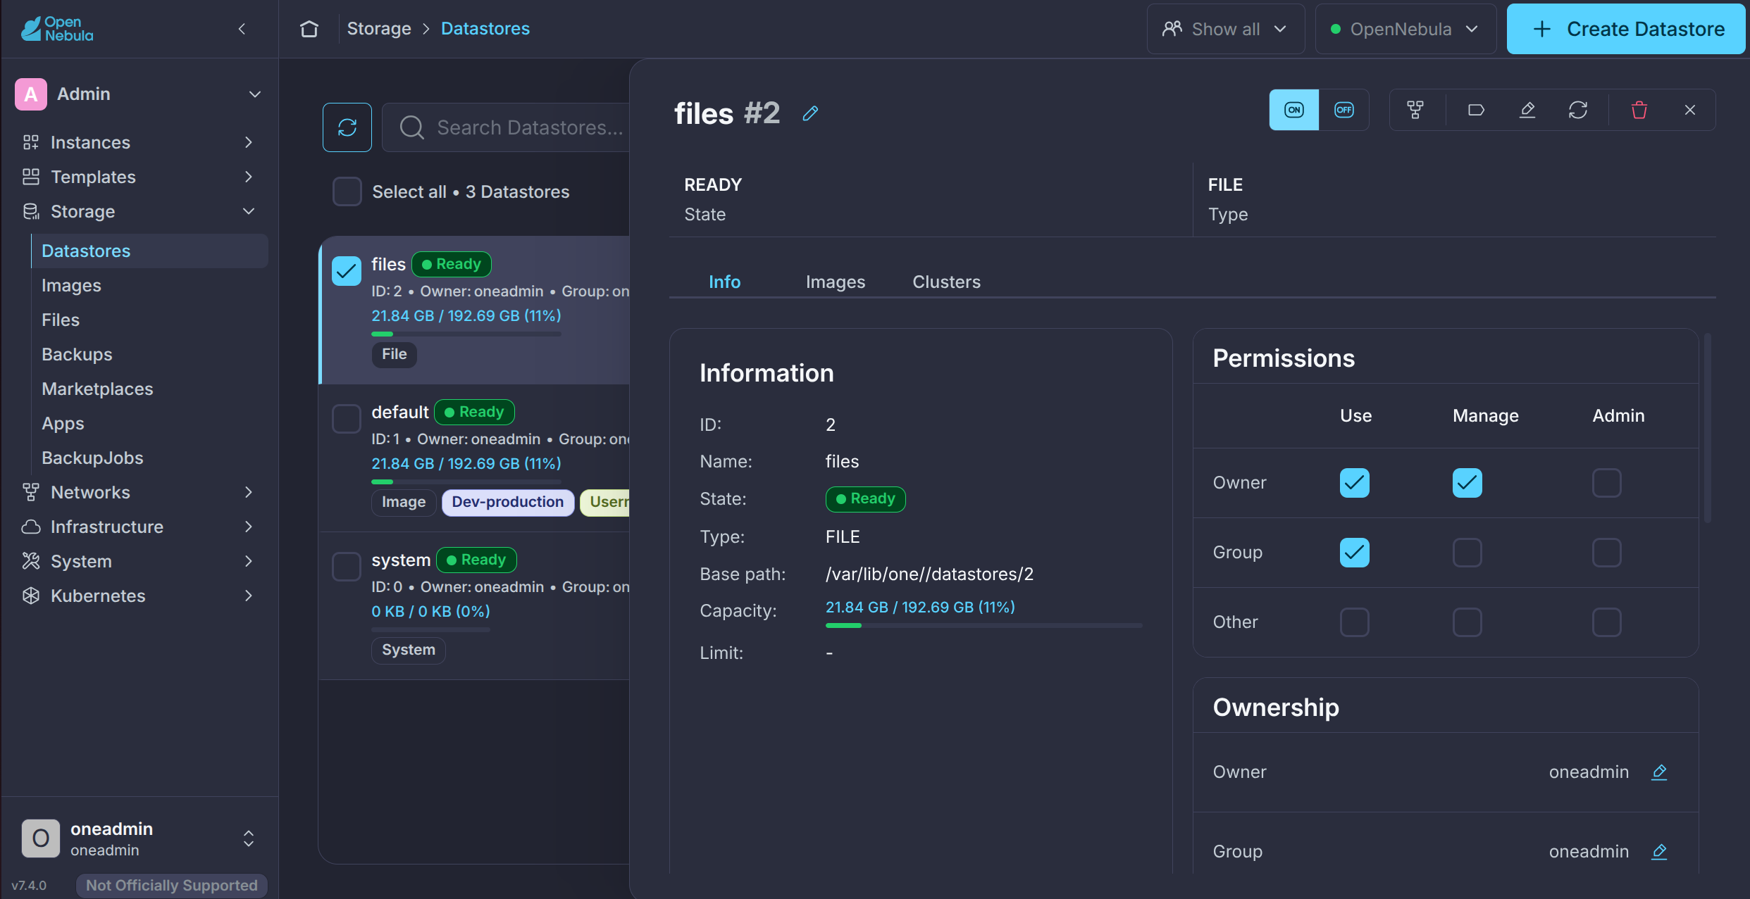Viewport: 1750px width, 899px height.
Task: Check the default datastore checkbox
Action: (347, 419)
